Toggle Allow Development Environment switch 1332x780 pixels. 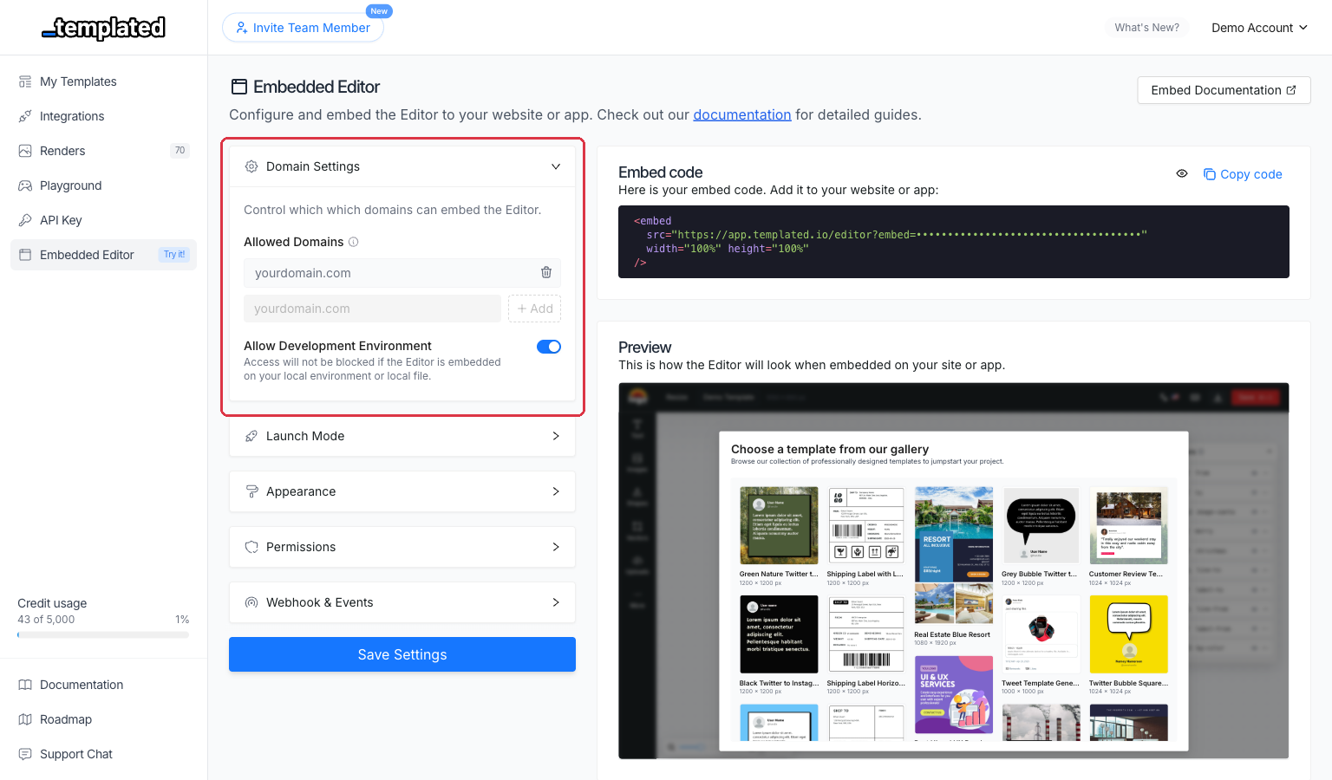(x=549, y=347)
